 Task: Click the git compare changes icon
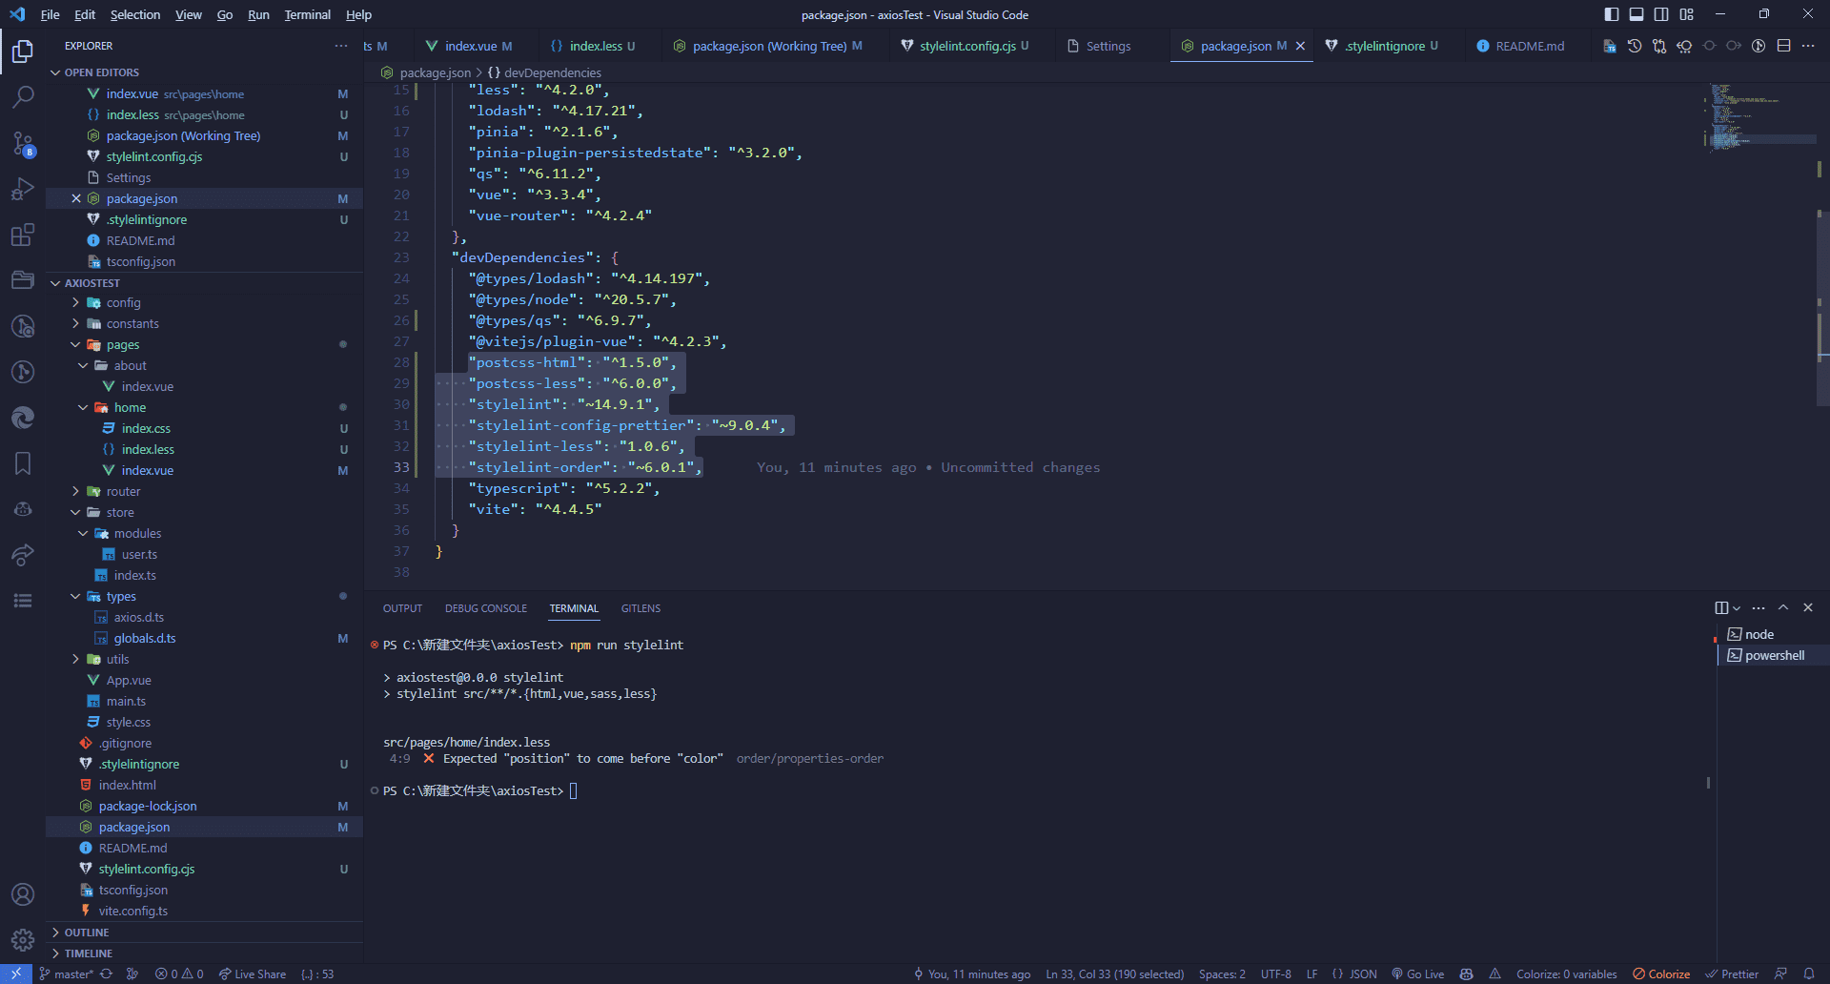pyautogui.click(x=1659, y=46)
